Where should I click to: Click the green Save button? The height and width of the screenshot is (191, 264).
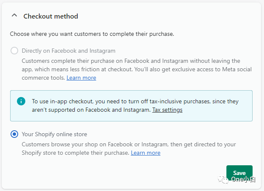(x=240, y=173)
